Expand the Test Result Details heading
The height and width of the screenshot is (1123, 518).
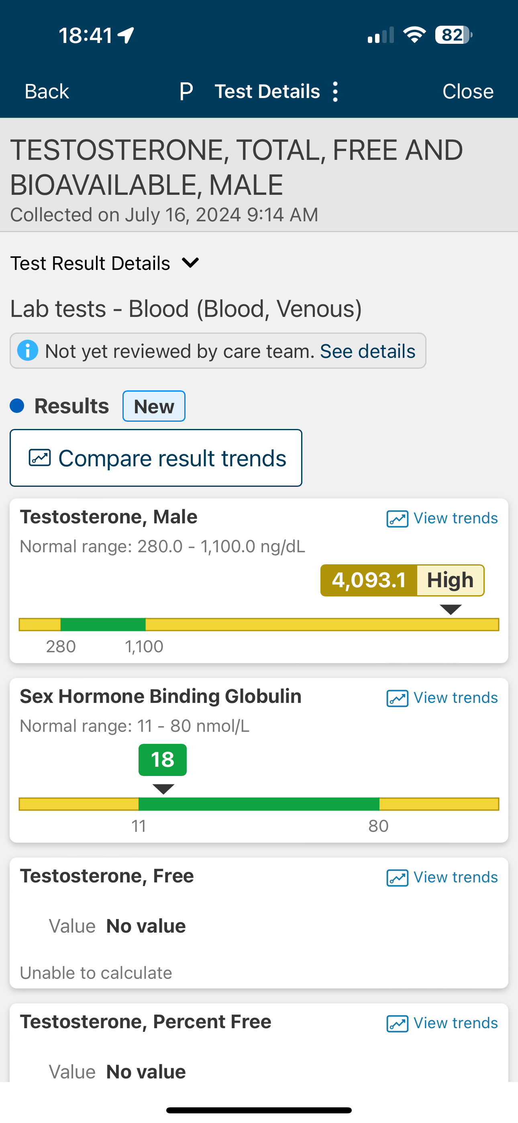click(90, 263)
